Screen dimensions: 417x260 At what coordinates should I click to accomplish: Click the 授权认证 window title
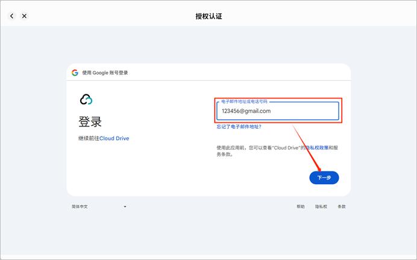click(208, 16)
